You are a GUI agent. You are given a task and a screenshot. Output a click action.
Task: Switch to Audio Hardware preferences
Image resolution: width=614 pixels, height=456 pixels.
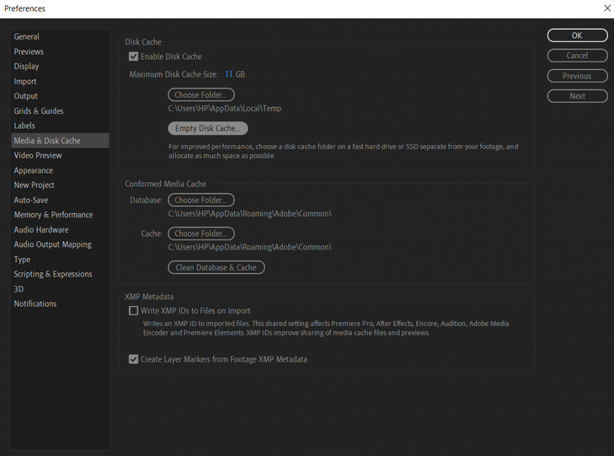point(41,230)
